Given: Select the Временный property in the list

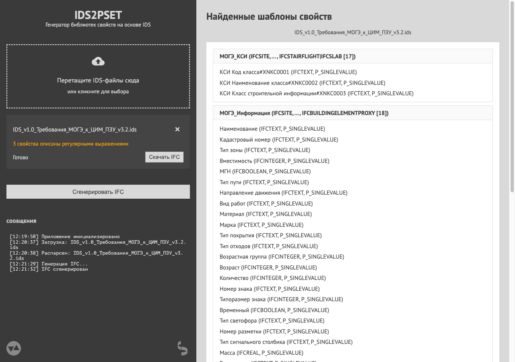Looking at the screenshot, I should click(274, 310).
